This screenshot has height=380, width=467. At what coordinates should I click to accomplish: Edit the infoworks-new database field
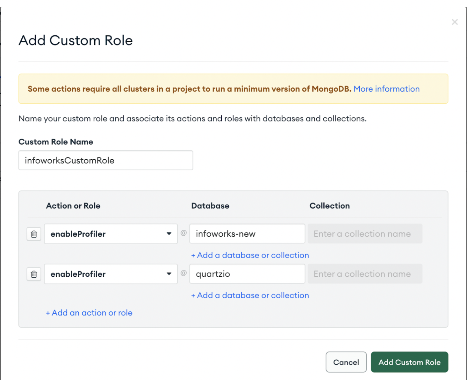(247, 234)
